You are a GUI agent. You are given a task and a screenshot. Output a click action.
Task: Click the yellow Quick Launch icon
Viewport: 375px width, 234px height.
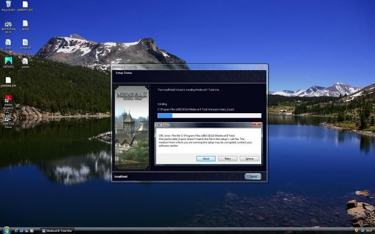pos(31,231)
